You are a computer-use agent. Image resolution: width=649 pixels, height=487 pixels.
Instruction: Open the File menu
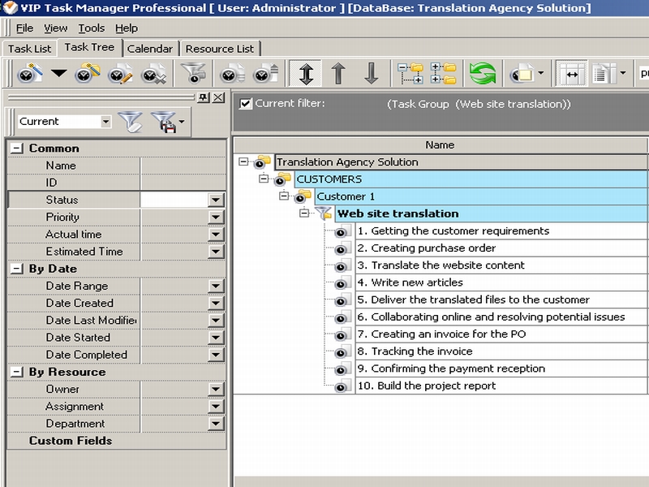(x=24, y=28)
